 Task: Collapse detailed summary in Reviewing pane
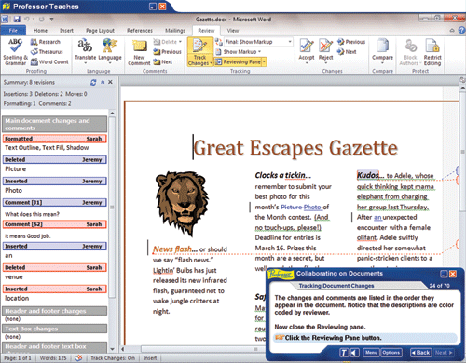click(103, 82)
